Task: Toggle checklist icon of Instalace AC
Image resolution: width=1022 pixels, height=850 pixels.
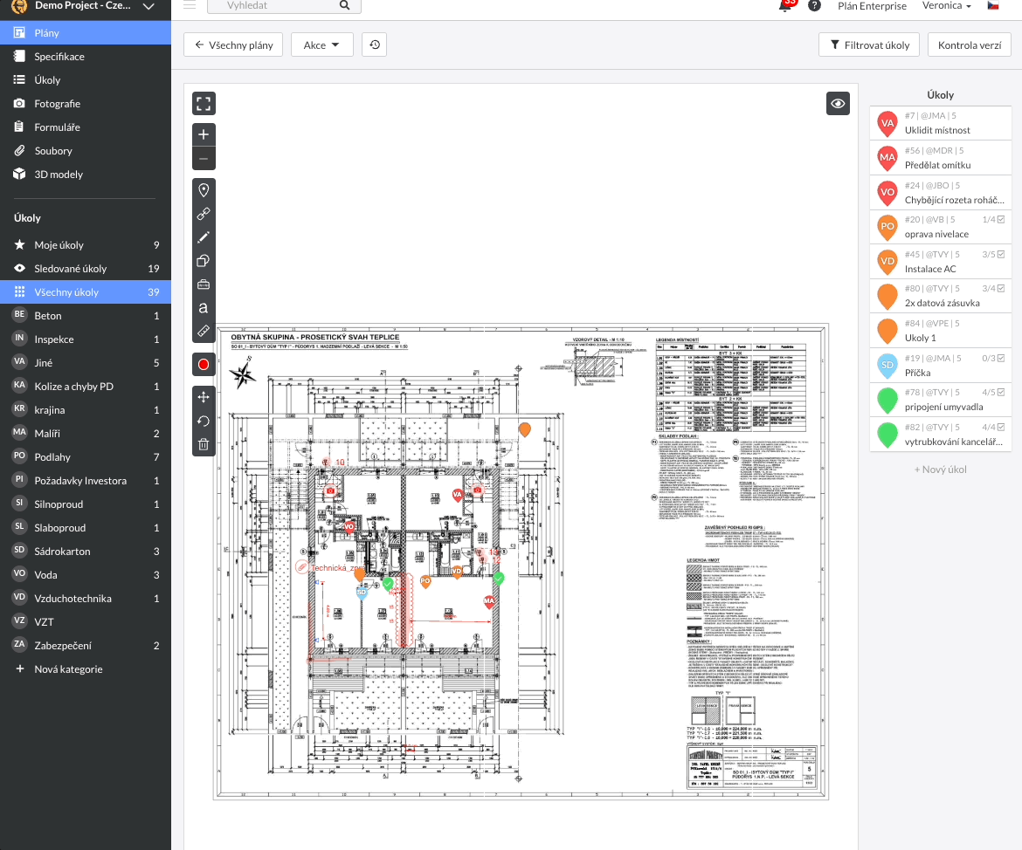Action: 1001,254
